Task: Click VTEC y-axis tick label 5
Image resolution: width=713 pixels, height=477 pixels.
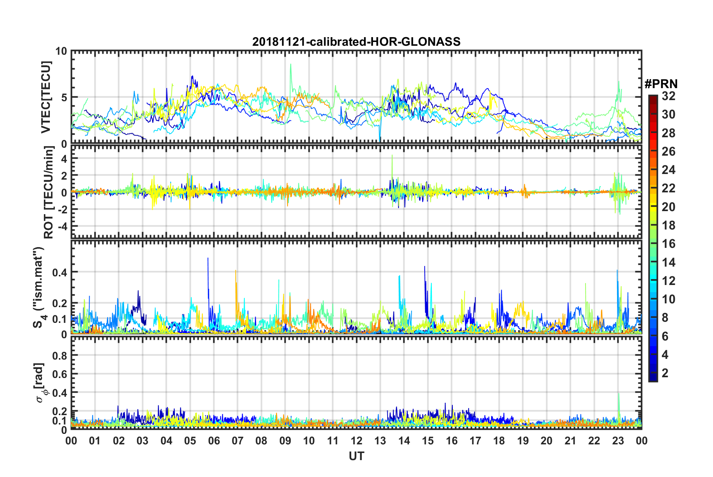Action: pos(64,97)
